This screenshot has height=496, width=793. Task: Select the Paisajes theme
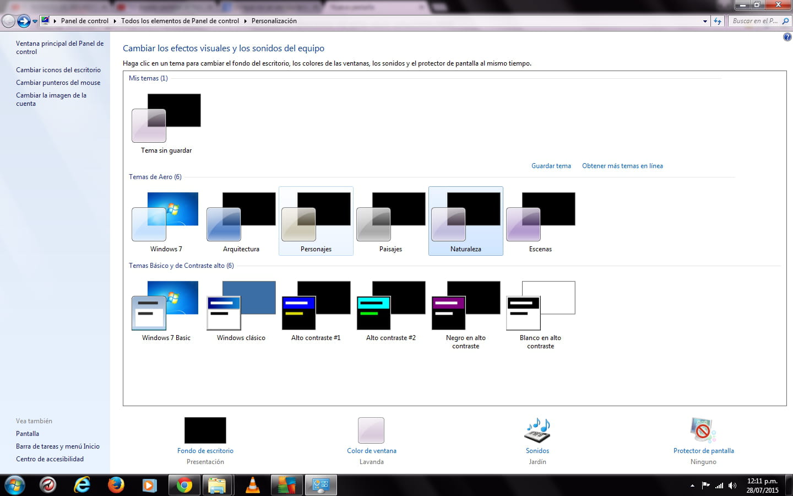[391, 222]
